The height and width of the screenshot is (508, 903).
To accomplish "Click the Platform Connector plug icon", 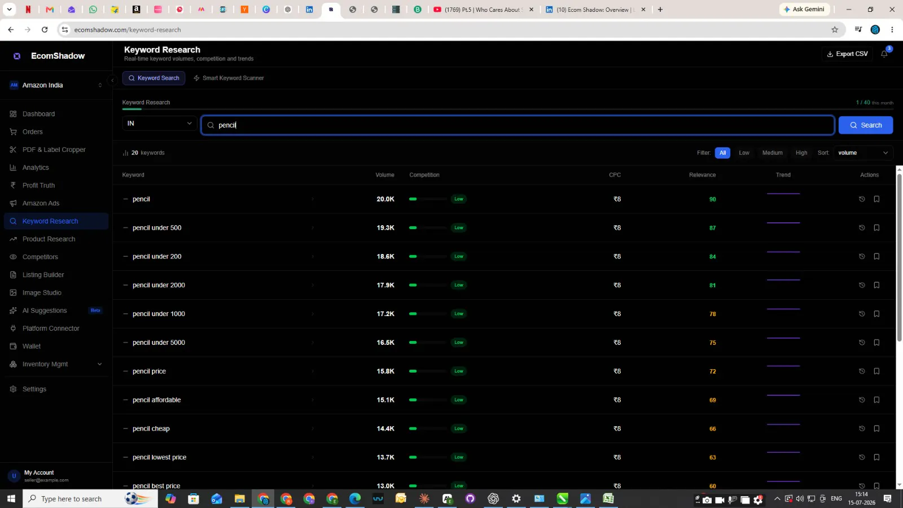I will point(13,329).
